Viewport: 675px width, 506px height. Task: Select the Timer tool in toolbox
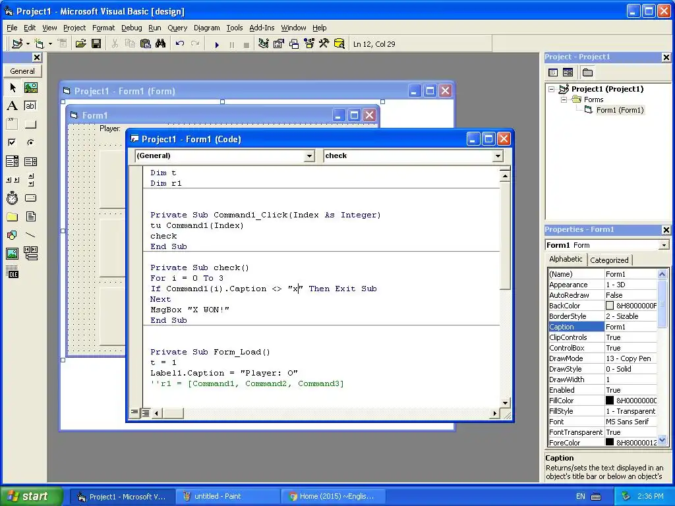pyautogui.click(x=13, y=198)
